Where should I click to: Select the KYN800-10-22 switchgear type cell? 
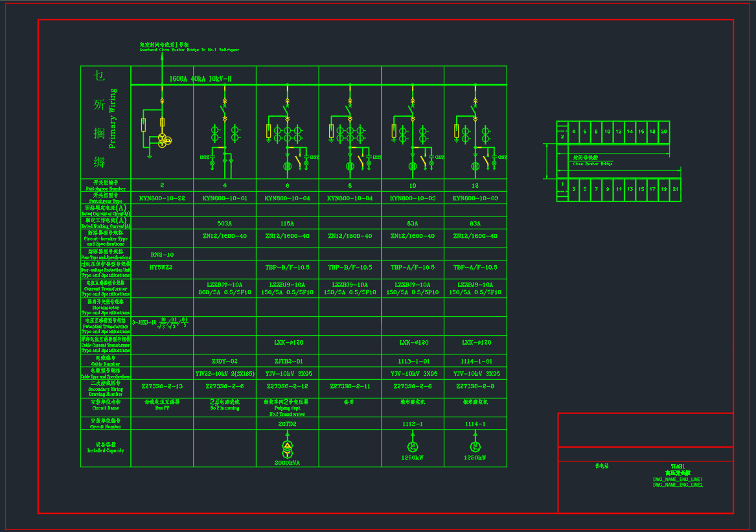click(162, 198)
